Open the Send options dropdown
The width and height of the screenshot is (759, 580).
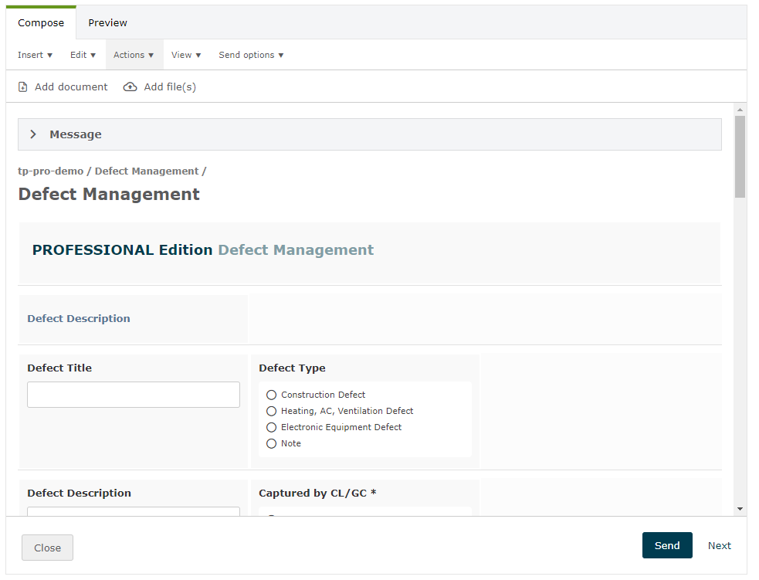(251, 56)
